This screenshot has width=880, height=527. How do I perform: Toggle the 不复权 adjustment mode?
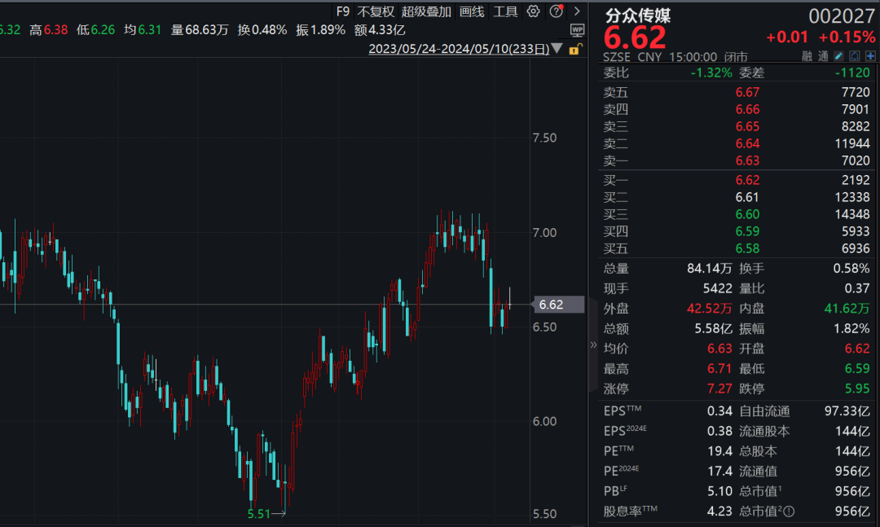pos(376,11)
